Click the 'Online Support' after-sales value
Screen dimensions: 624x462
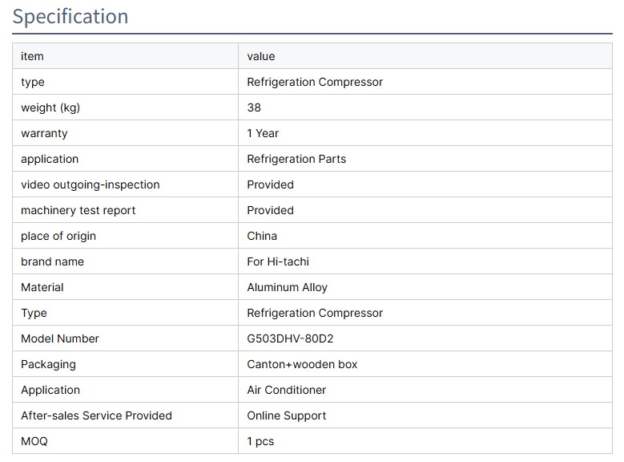pos(287,415)
